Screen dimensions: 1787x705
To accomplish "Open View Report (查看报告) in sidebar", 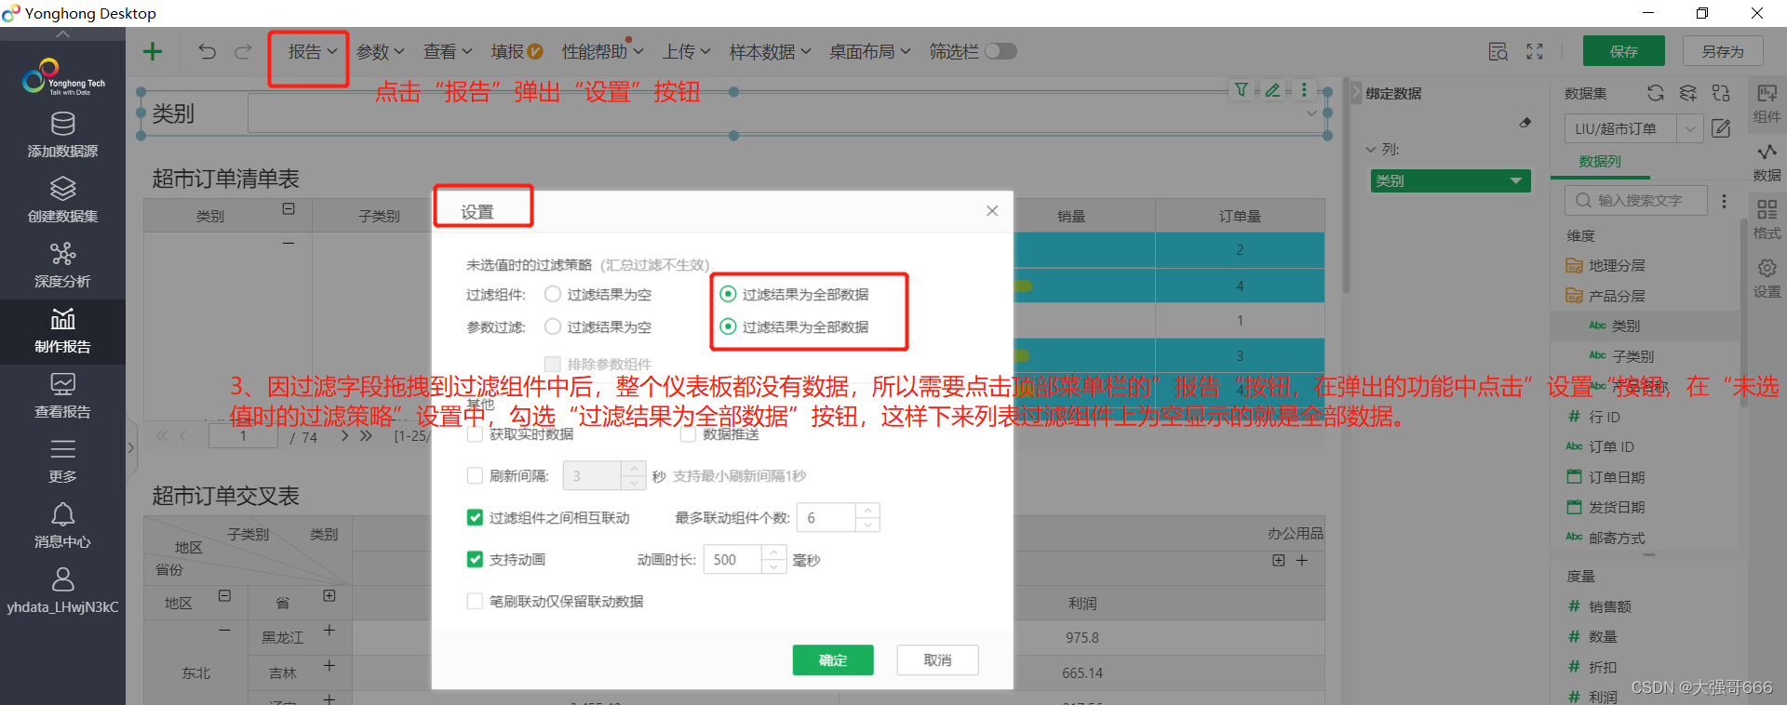I will tap(62, 396).
